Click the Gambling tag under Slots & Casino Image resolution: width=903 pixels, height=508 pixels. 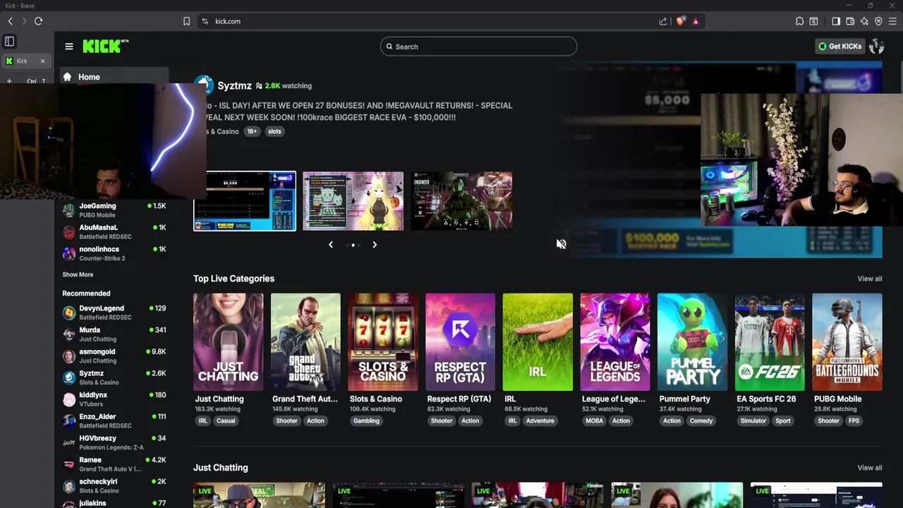[366, 421]
